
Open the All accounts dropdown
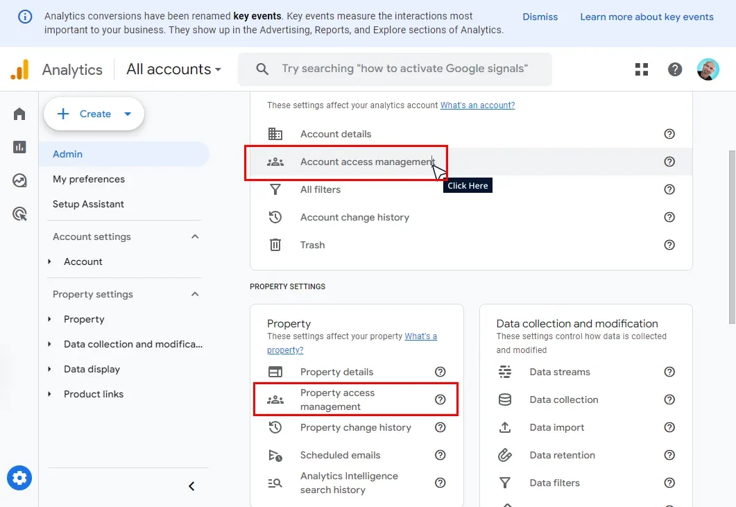point(173,69)
